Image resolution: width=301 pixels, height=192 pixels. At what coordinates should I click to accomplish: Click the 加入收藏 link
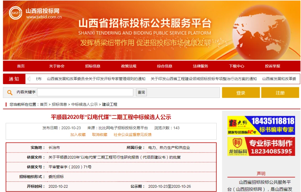(78, 134)
